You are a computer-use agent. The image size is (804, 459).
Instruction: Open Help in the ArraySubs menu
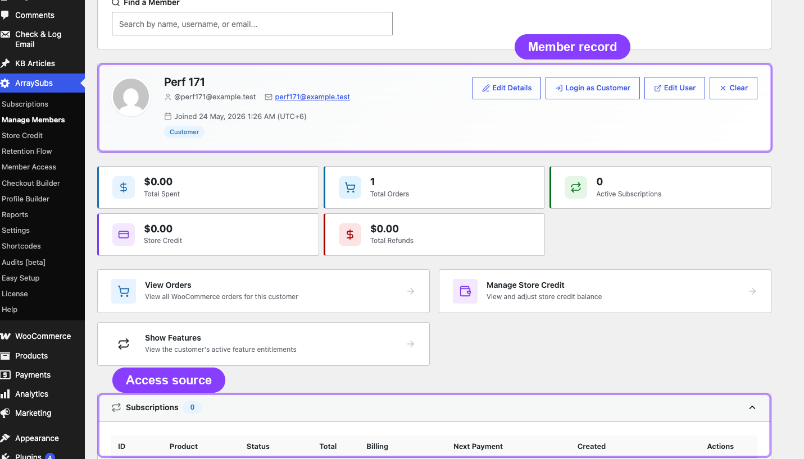(x=10, y=309)
